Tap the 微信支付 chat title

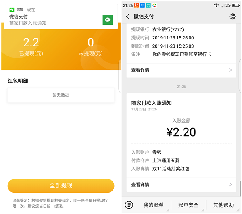pyautogui.click(x=144, y=17)
